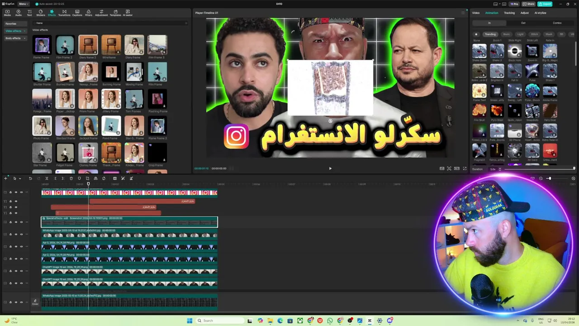This screenshot has height=326, width=579.
Task: Hide the Instagram logo track
Action: (16, 192)
